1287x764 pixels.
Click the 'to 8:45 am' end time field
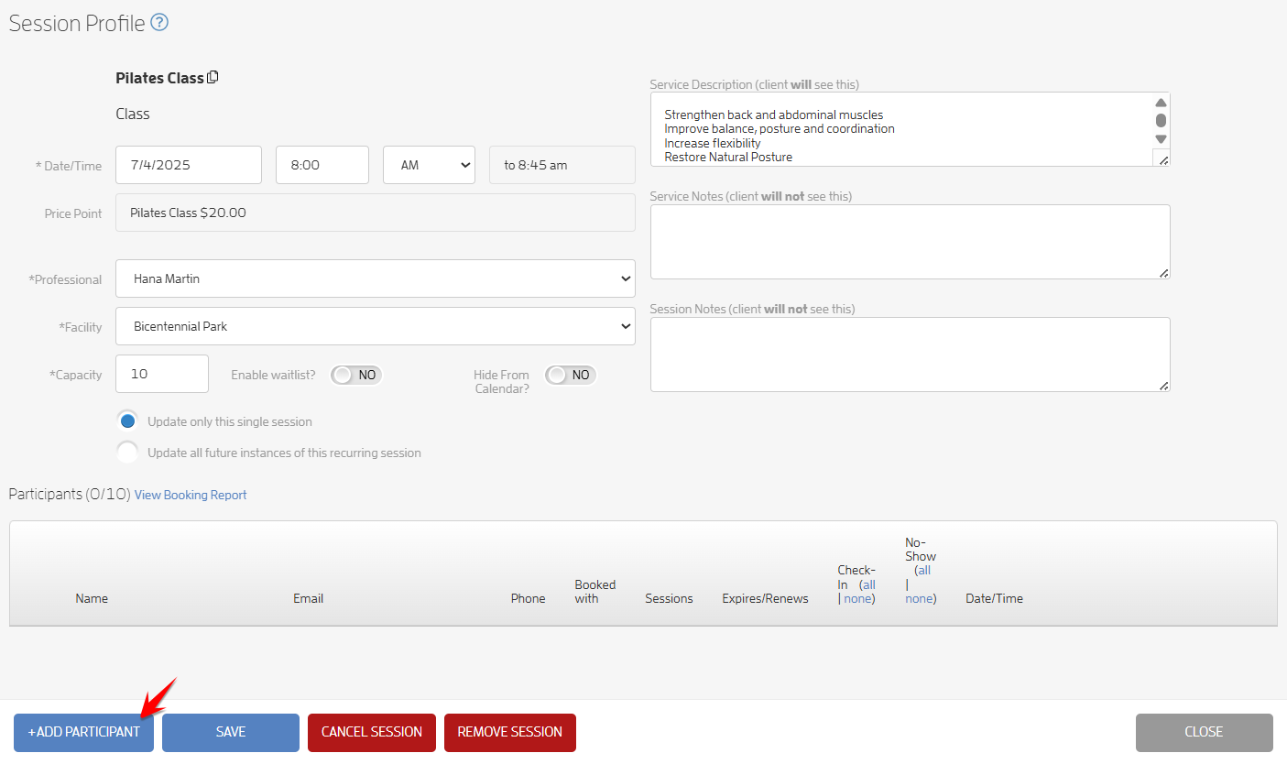tap(562, 165)
